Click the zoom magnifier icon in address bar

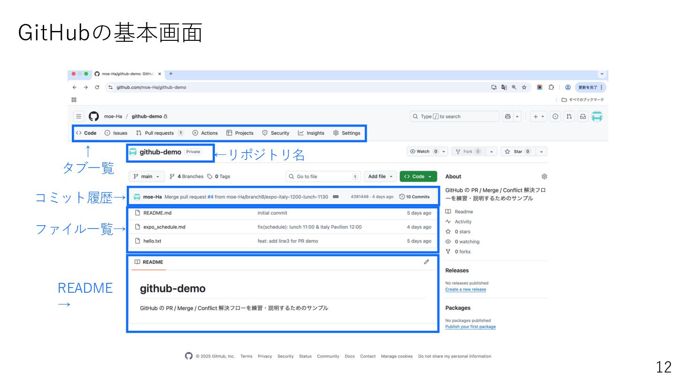tap(514, 87)
